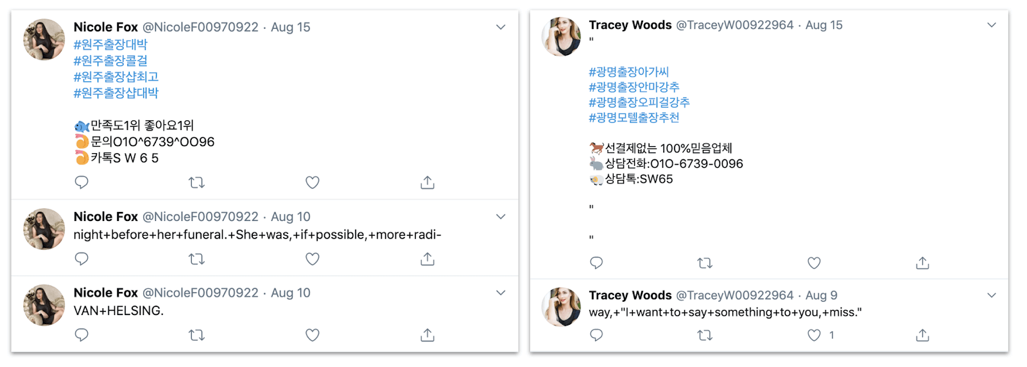Viewport: 1027px width, 367px height.
Task: Retweet Nicole Fox's funeral quote tweet
Action: point(196,259)
